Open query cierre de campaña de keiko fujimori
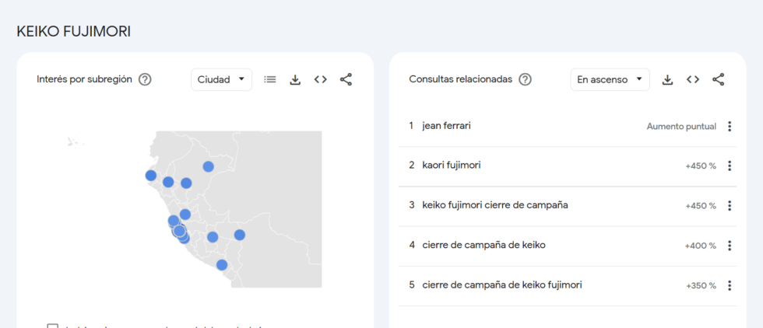Screen dimensions: 763x328 [501, 285]
